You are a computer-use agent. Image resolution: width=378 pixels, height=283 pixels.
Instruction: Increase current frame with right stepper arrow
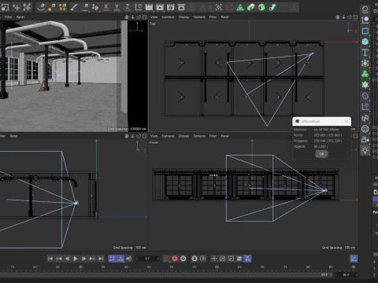(x=157, y=259)
